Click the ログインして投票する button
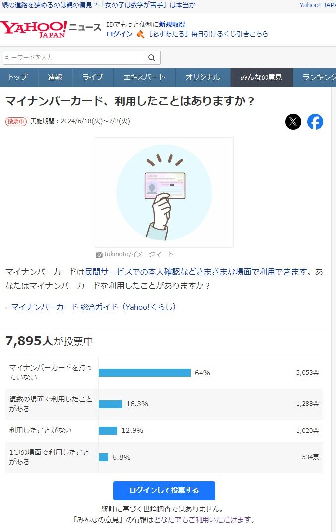The width and height of the screenshot is (336, 532). point(164,491)
